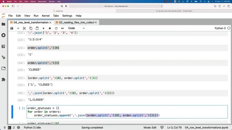This screenshot has height=130, width=232.
Task: Open the Extension Manager puzzle icon
Action: click(3, 79)
